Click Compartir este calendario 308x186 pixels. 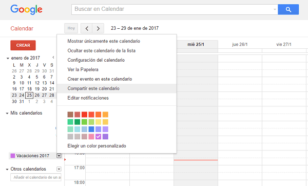tap(117, 88)
